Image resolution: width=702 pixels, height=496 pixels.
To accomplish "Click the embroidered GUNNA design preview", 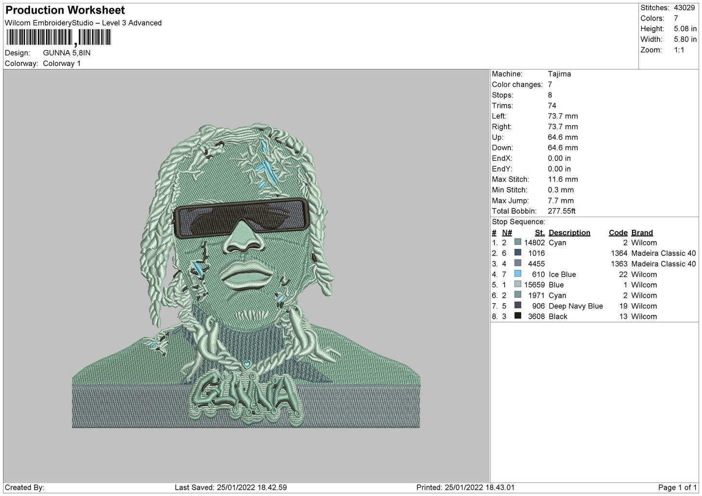I will pyautogui.click(x=246, y=275).
